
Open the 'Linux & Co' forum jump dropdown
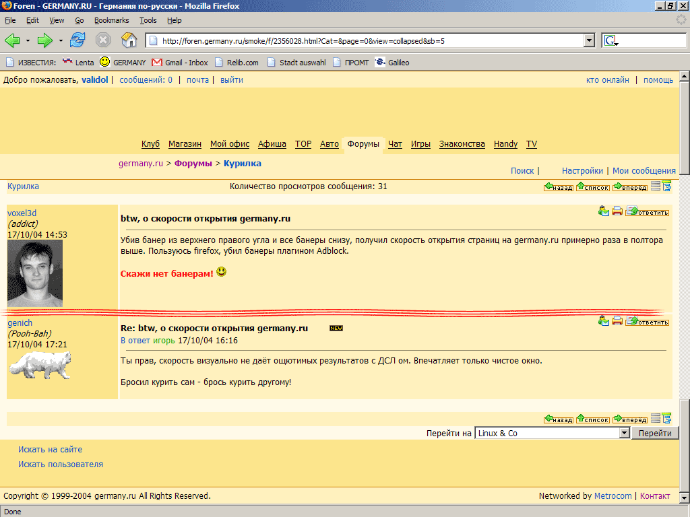[623, 434]
